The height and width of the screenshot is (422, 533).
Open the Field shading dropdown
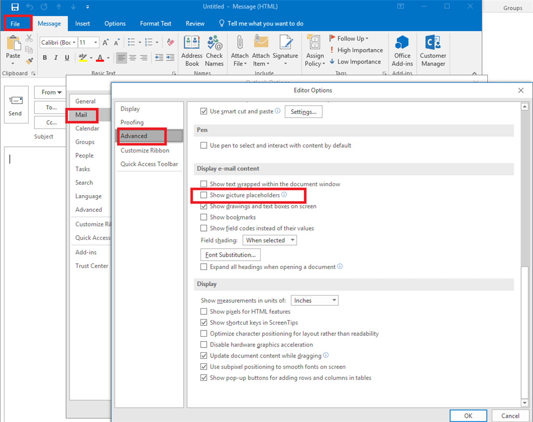pyautogui.click(x=270, y=240)
